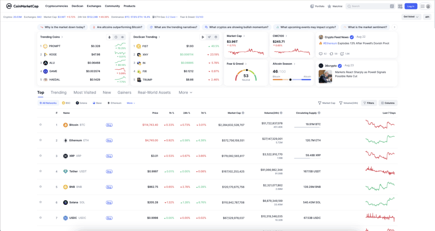The width and height of the screenshot is (435, 231).
Task: Open the Portfolio pie chart icon
Action: 312,6
